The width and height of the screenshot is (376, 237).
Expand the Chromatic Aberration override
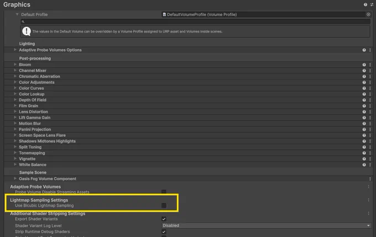(15, 76)
